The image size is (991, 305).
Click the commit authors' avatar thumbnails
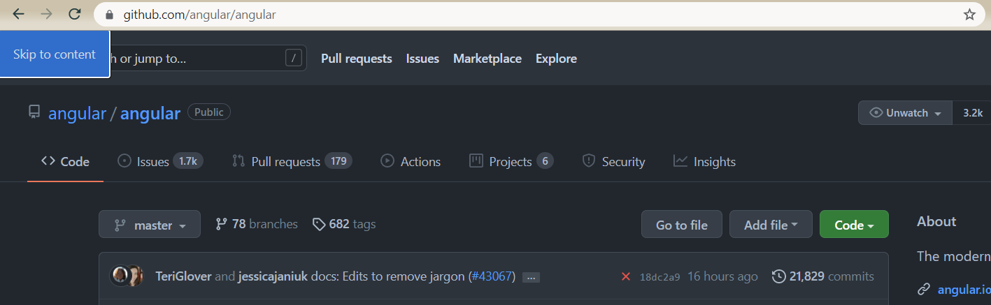coord(127,276)
